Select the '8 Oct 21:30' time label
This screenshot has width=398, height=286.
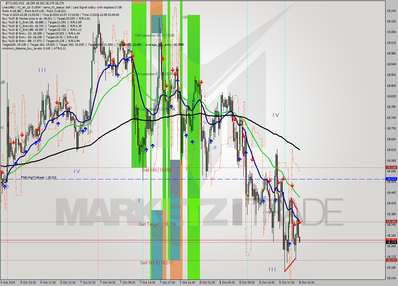pos(307,283)
